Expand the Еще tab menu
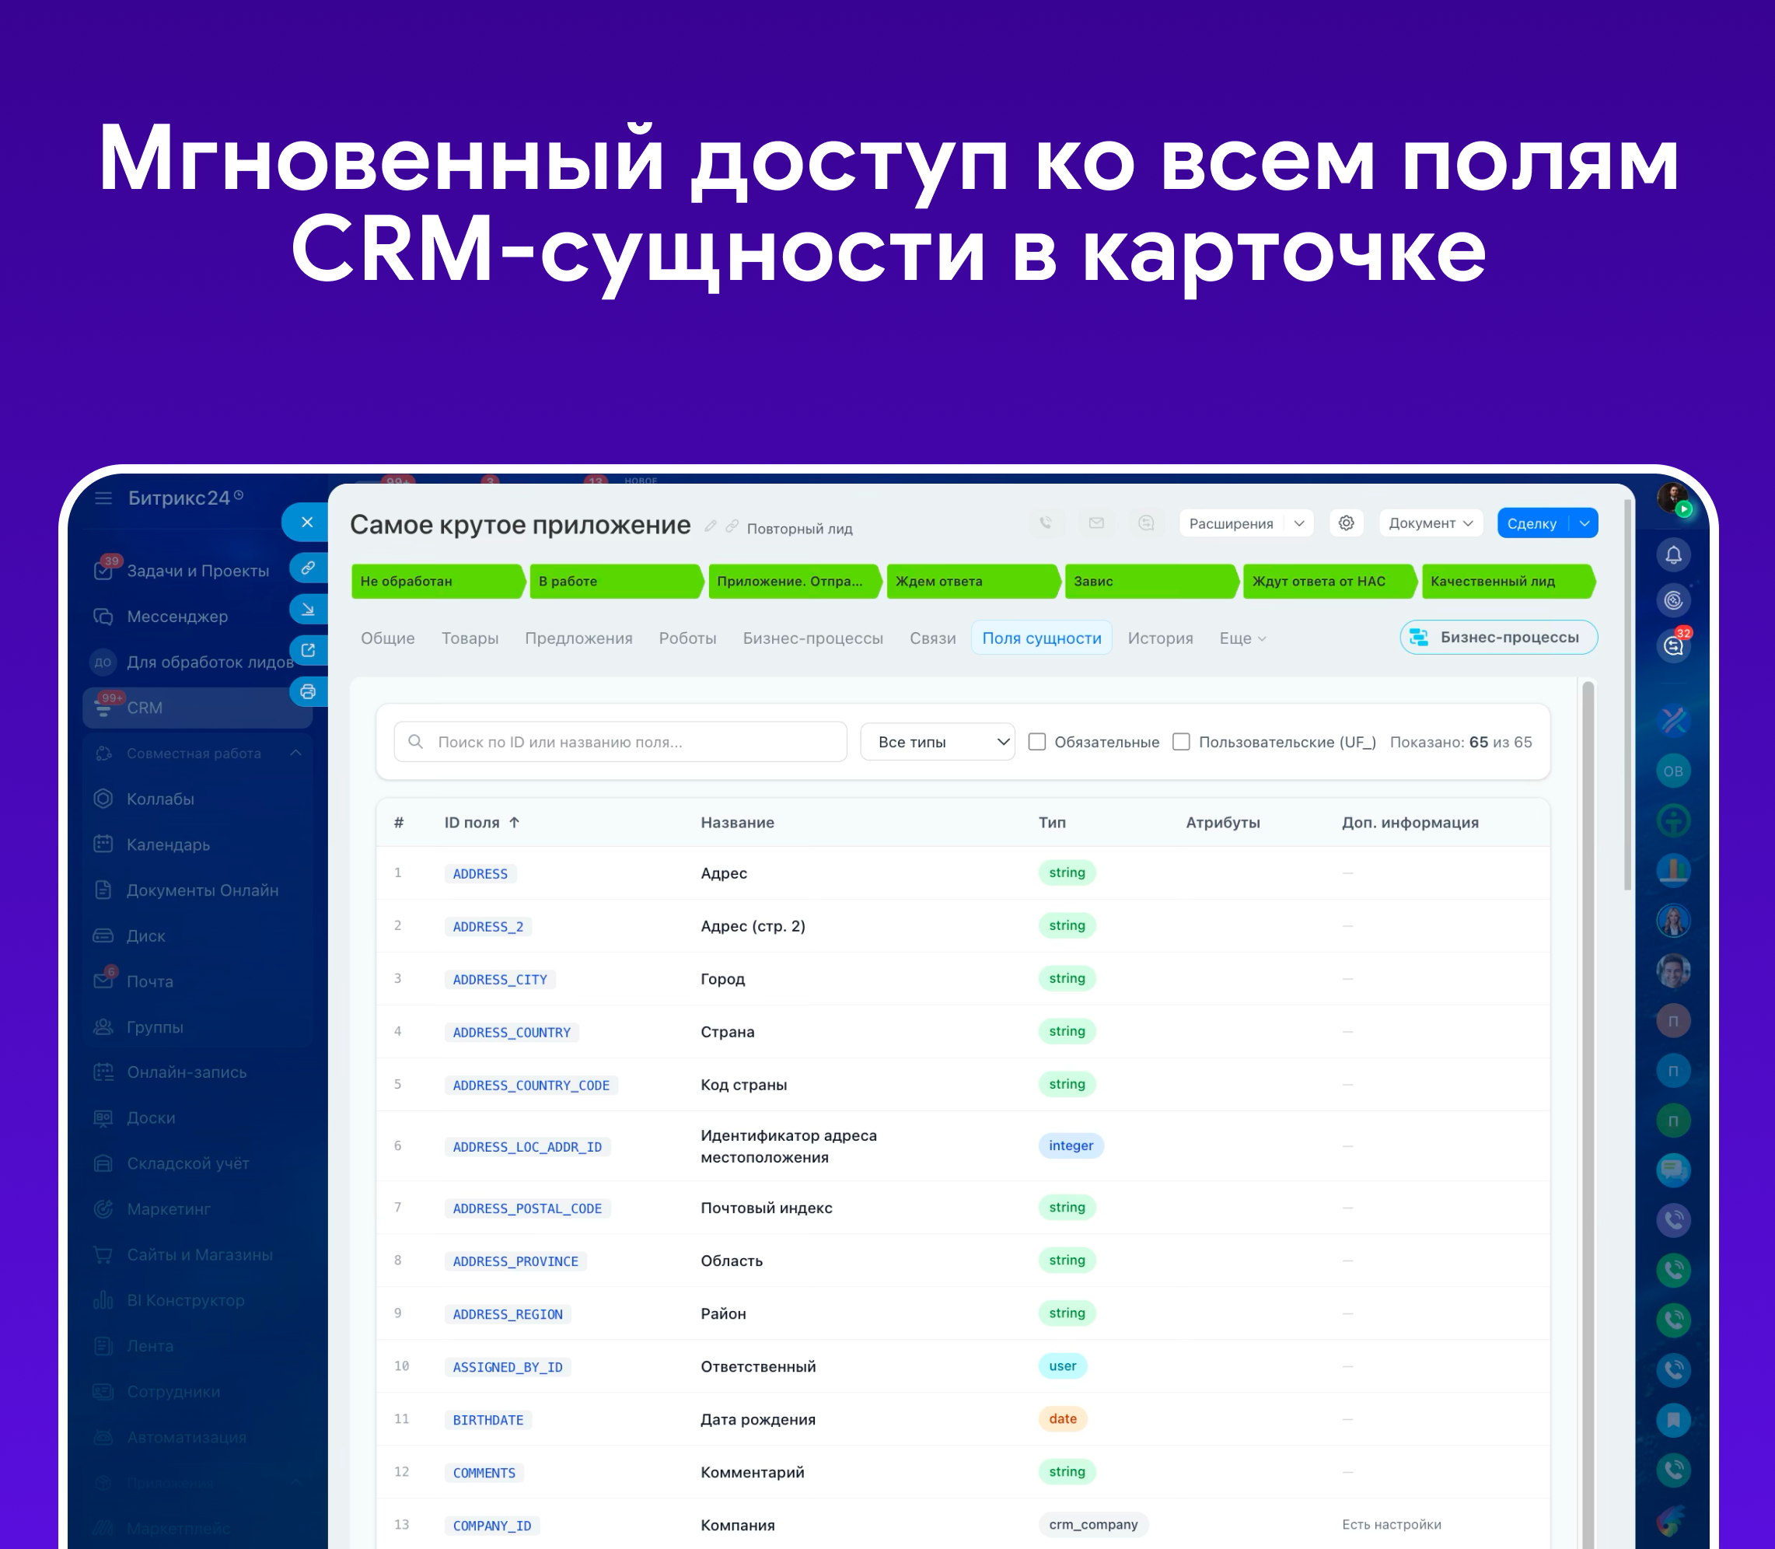1775x1549 pixels. tap(1242, 638)
